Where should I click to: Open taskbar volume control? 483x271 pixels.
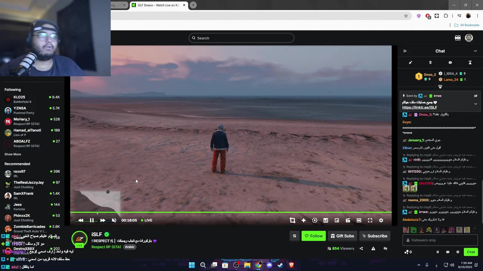[452, 265]
